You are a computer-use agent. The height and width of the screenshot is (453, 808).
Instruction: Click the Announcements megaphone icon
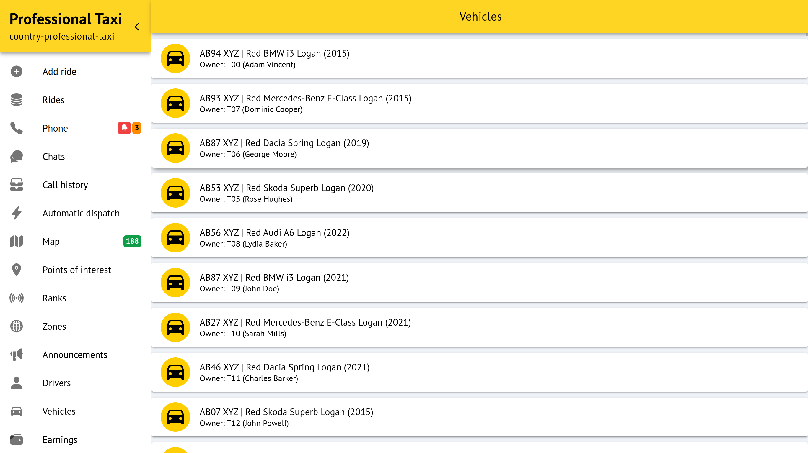[16, 354]
